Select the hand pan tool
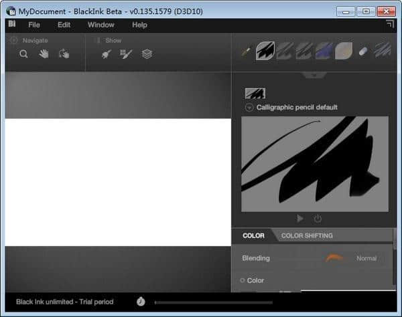The height and width of the screenshot is (317, 402). (x=44, y=54)
